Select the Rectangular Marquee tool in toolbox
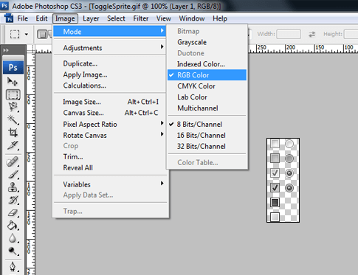358x275 pixels. coord(13,94)
